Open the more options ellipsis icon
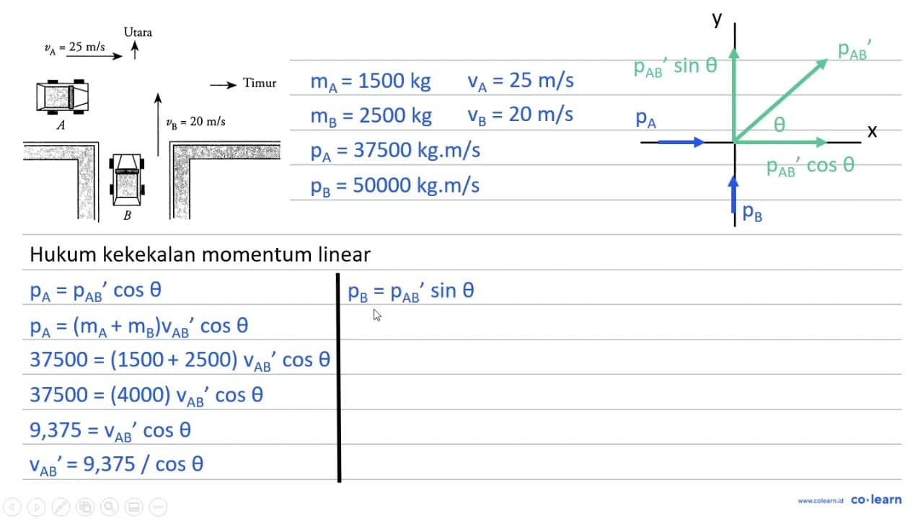Viewport: 923px width, 519px height. 157,506
